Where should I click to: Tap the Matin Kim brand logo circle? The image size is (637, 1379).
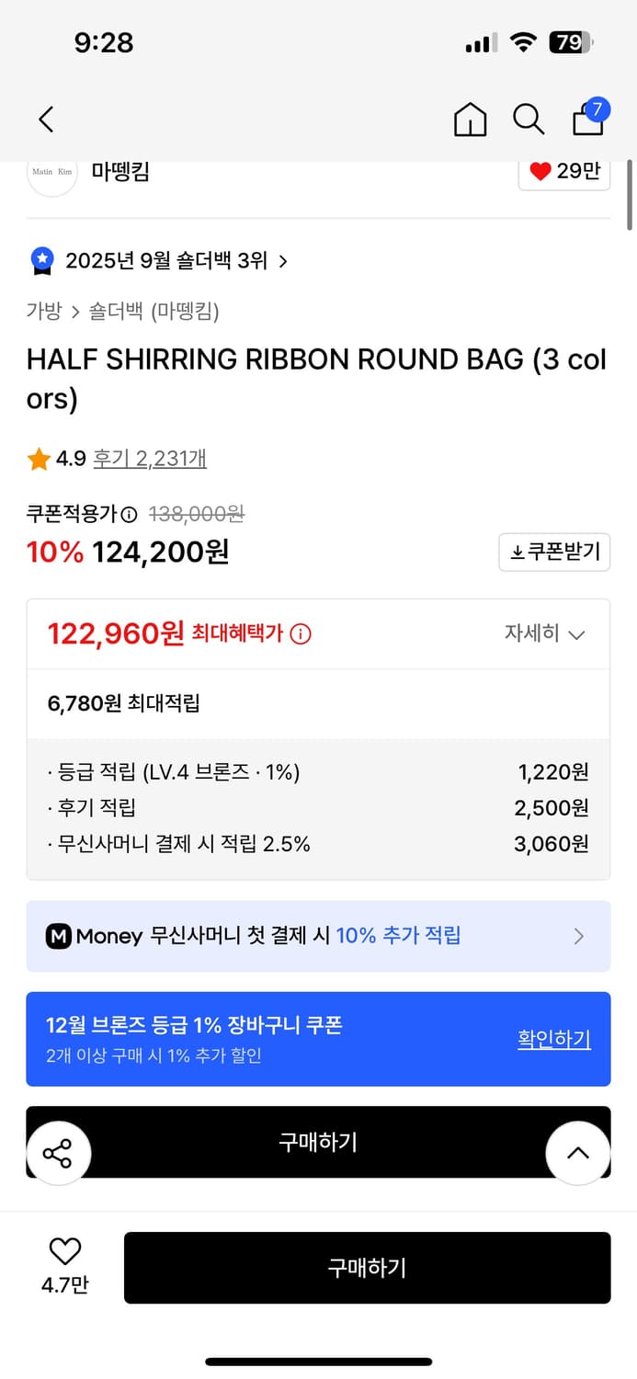tap(52, 172)
